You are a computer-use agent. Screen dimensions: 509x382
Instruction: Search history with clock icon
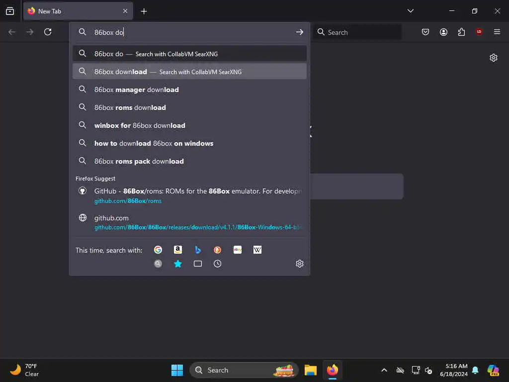coord(218,264)
